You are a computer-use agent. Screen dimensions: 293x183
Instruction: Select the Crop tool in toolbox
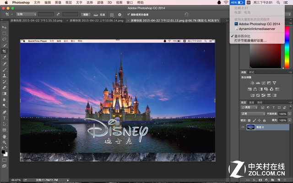coord(4,51)
